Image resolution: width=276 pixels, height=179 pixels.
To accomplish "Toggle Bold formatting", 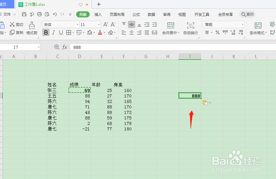I will click(46, 32).
